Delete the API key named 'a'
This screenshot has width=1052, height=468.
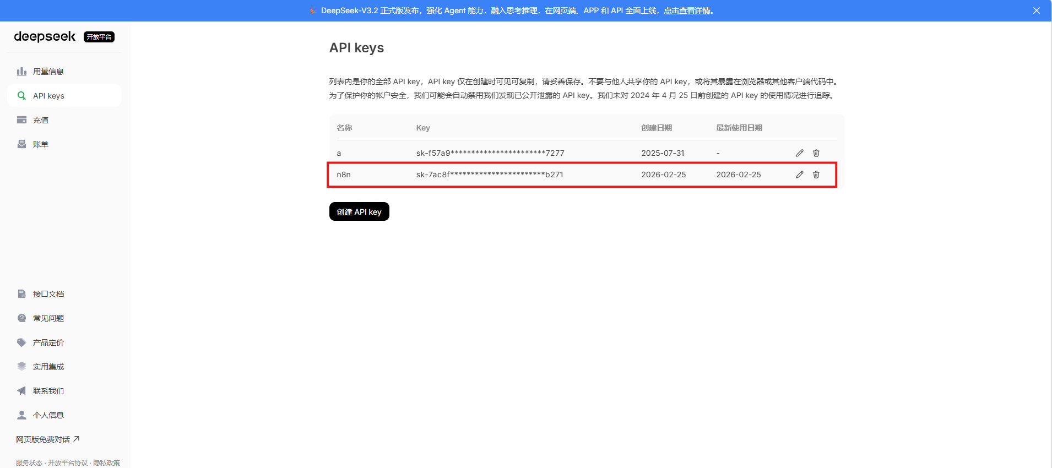[816, 153]
